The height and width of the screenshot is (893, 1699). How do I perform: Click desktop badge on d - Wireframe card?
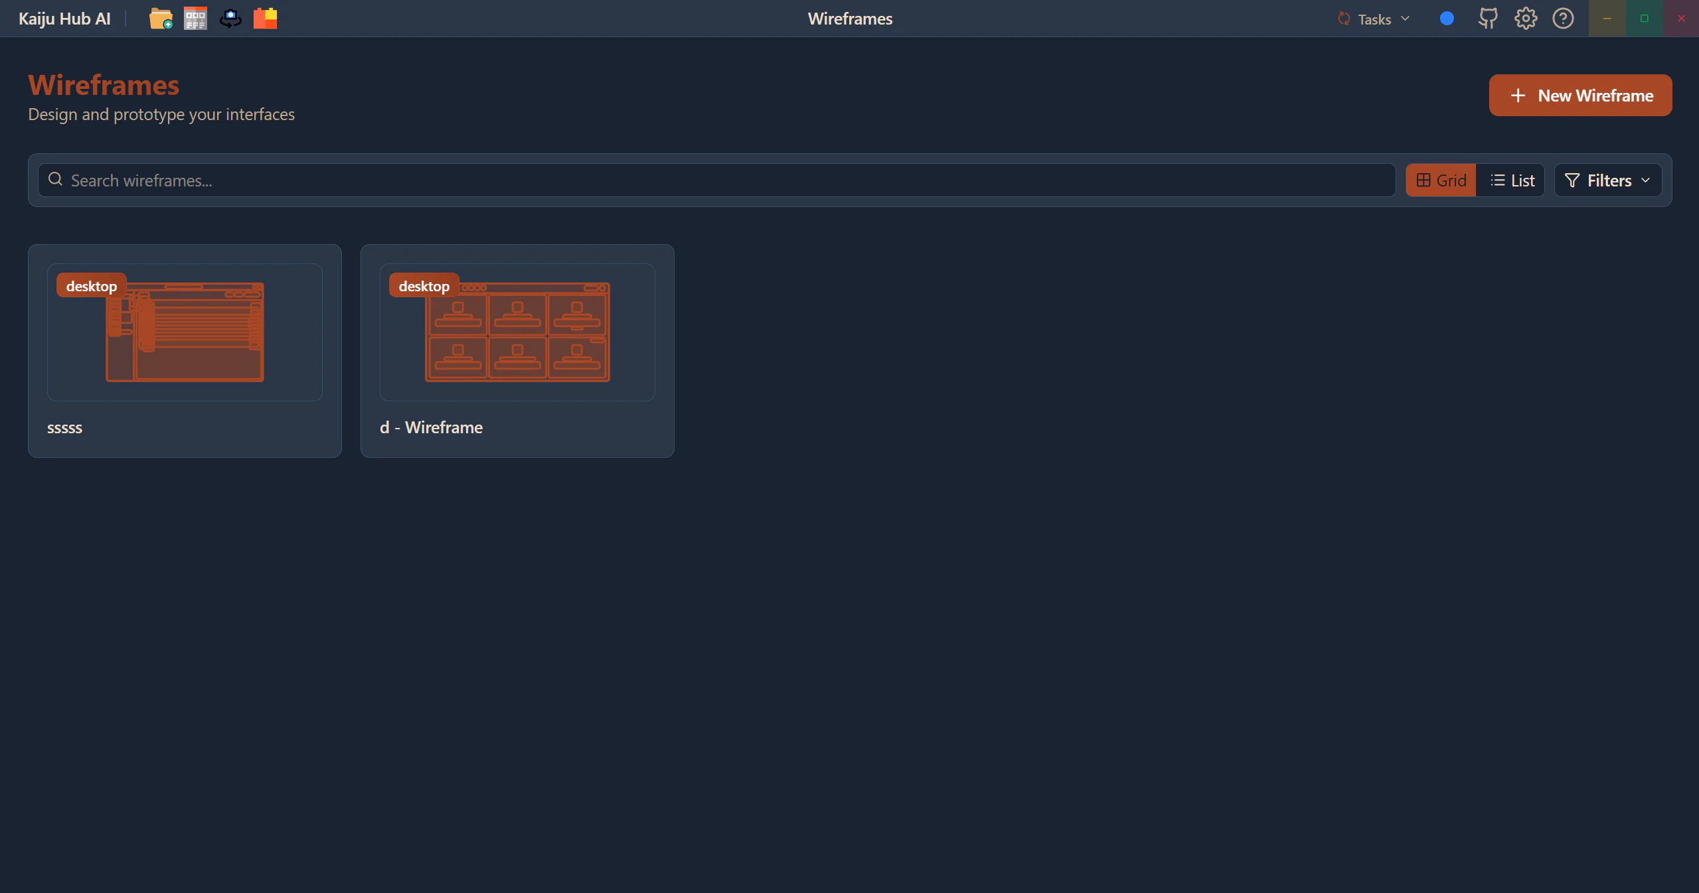click(424, 286)
